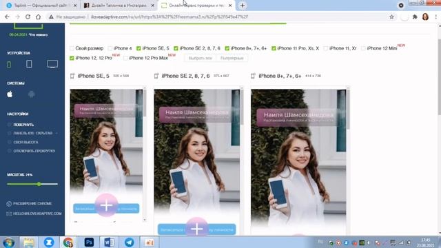
Task: Enable the custom size checkbox
Action: click(x=72, y=48)
